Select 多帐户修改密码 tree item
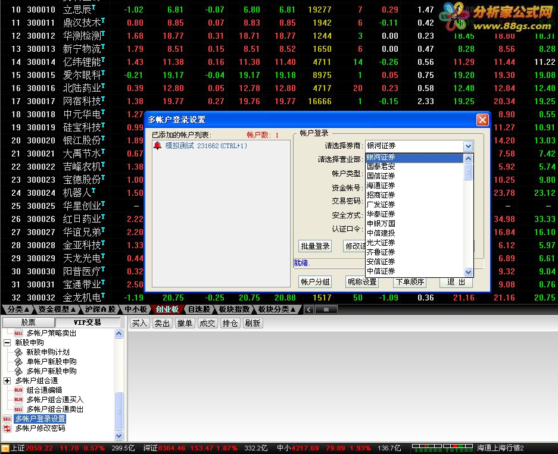This screenshot has width=558, height=454. coord(40,428)
